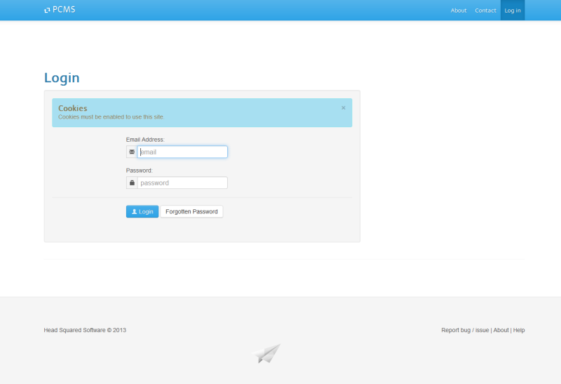Screen dimensions: 561x384
Task: Click the Head Squared Software copyright text
Action: (x=85, y=330)
